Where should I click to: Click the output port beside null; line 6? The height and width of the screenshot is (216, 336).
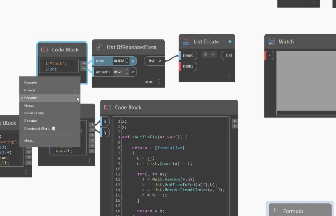click(92, 151)
